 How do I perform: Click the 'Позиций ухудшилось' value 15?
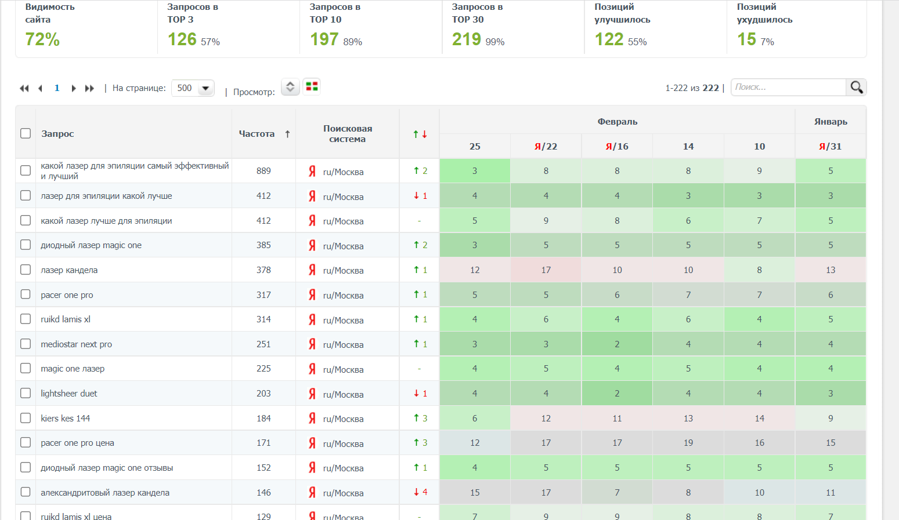point(747,39)
